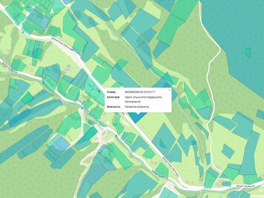Click the 'Категорія' land category row

click(138, 99)
